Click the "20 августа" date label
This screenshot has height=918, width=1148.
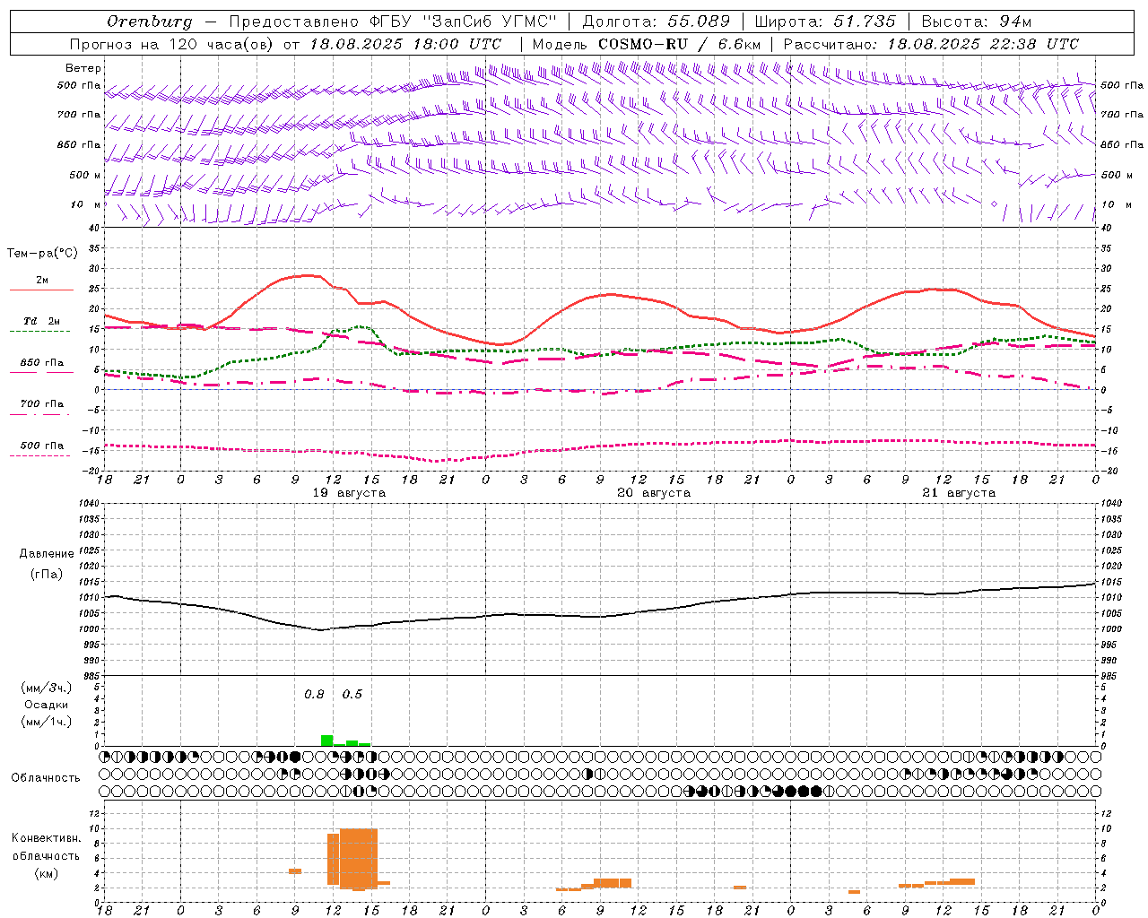[654, 493]
